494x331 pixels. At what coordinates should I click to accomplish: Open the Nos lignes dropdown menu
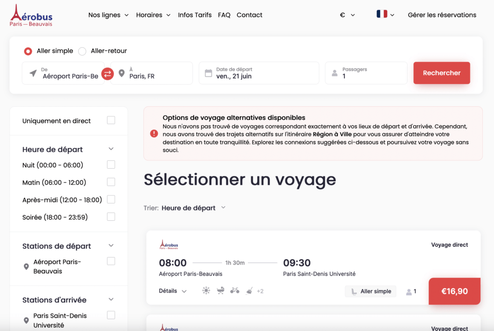[109, 15]
